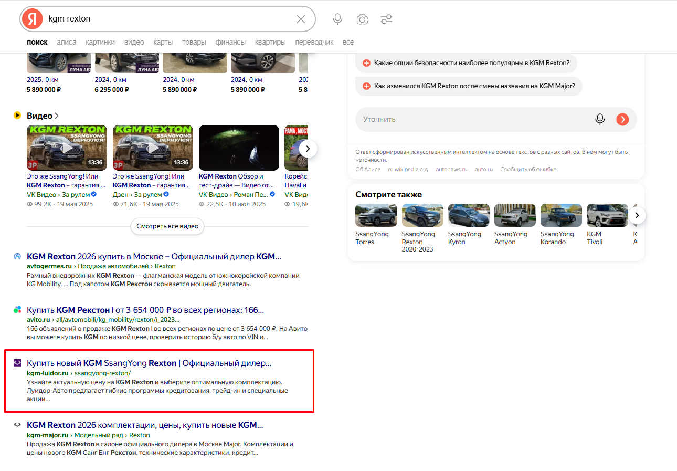Open the финансы tab
The height and width of the screenshot is (471, 677).
tap(230, 42)
